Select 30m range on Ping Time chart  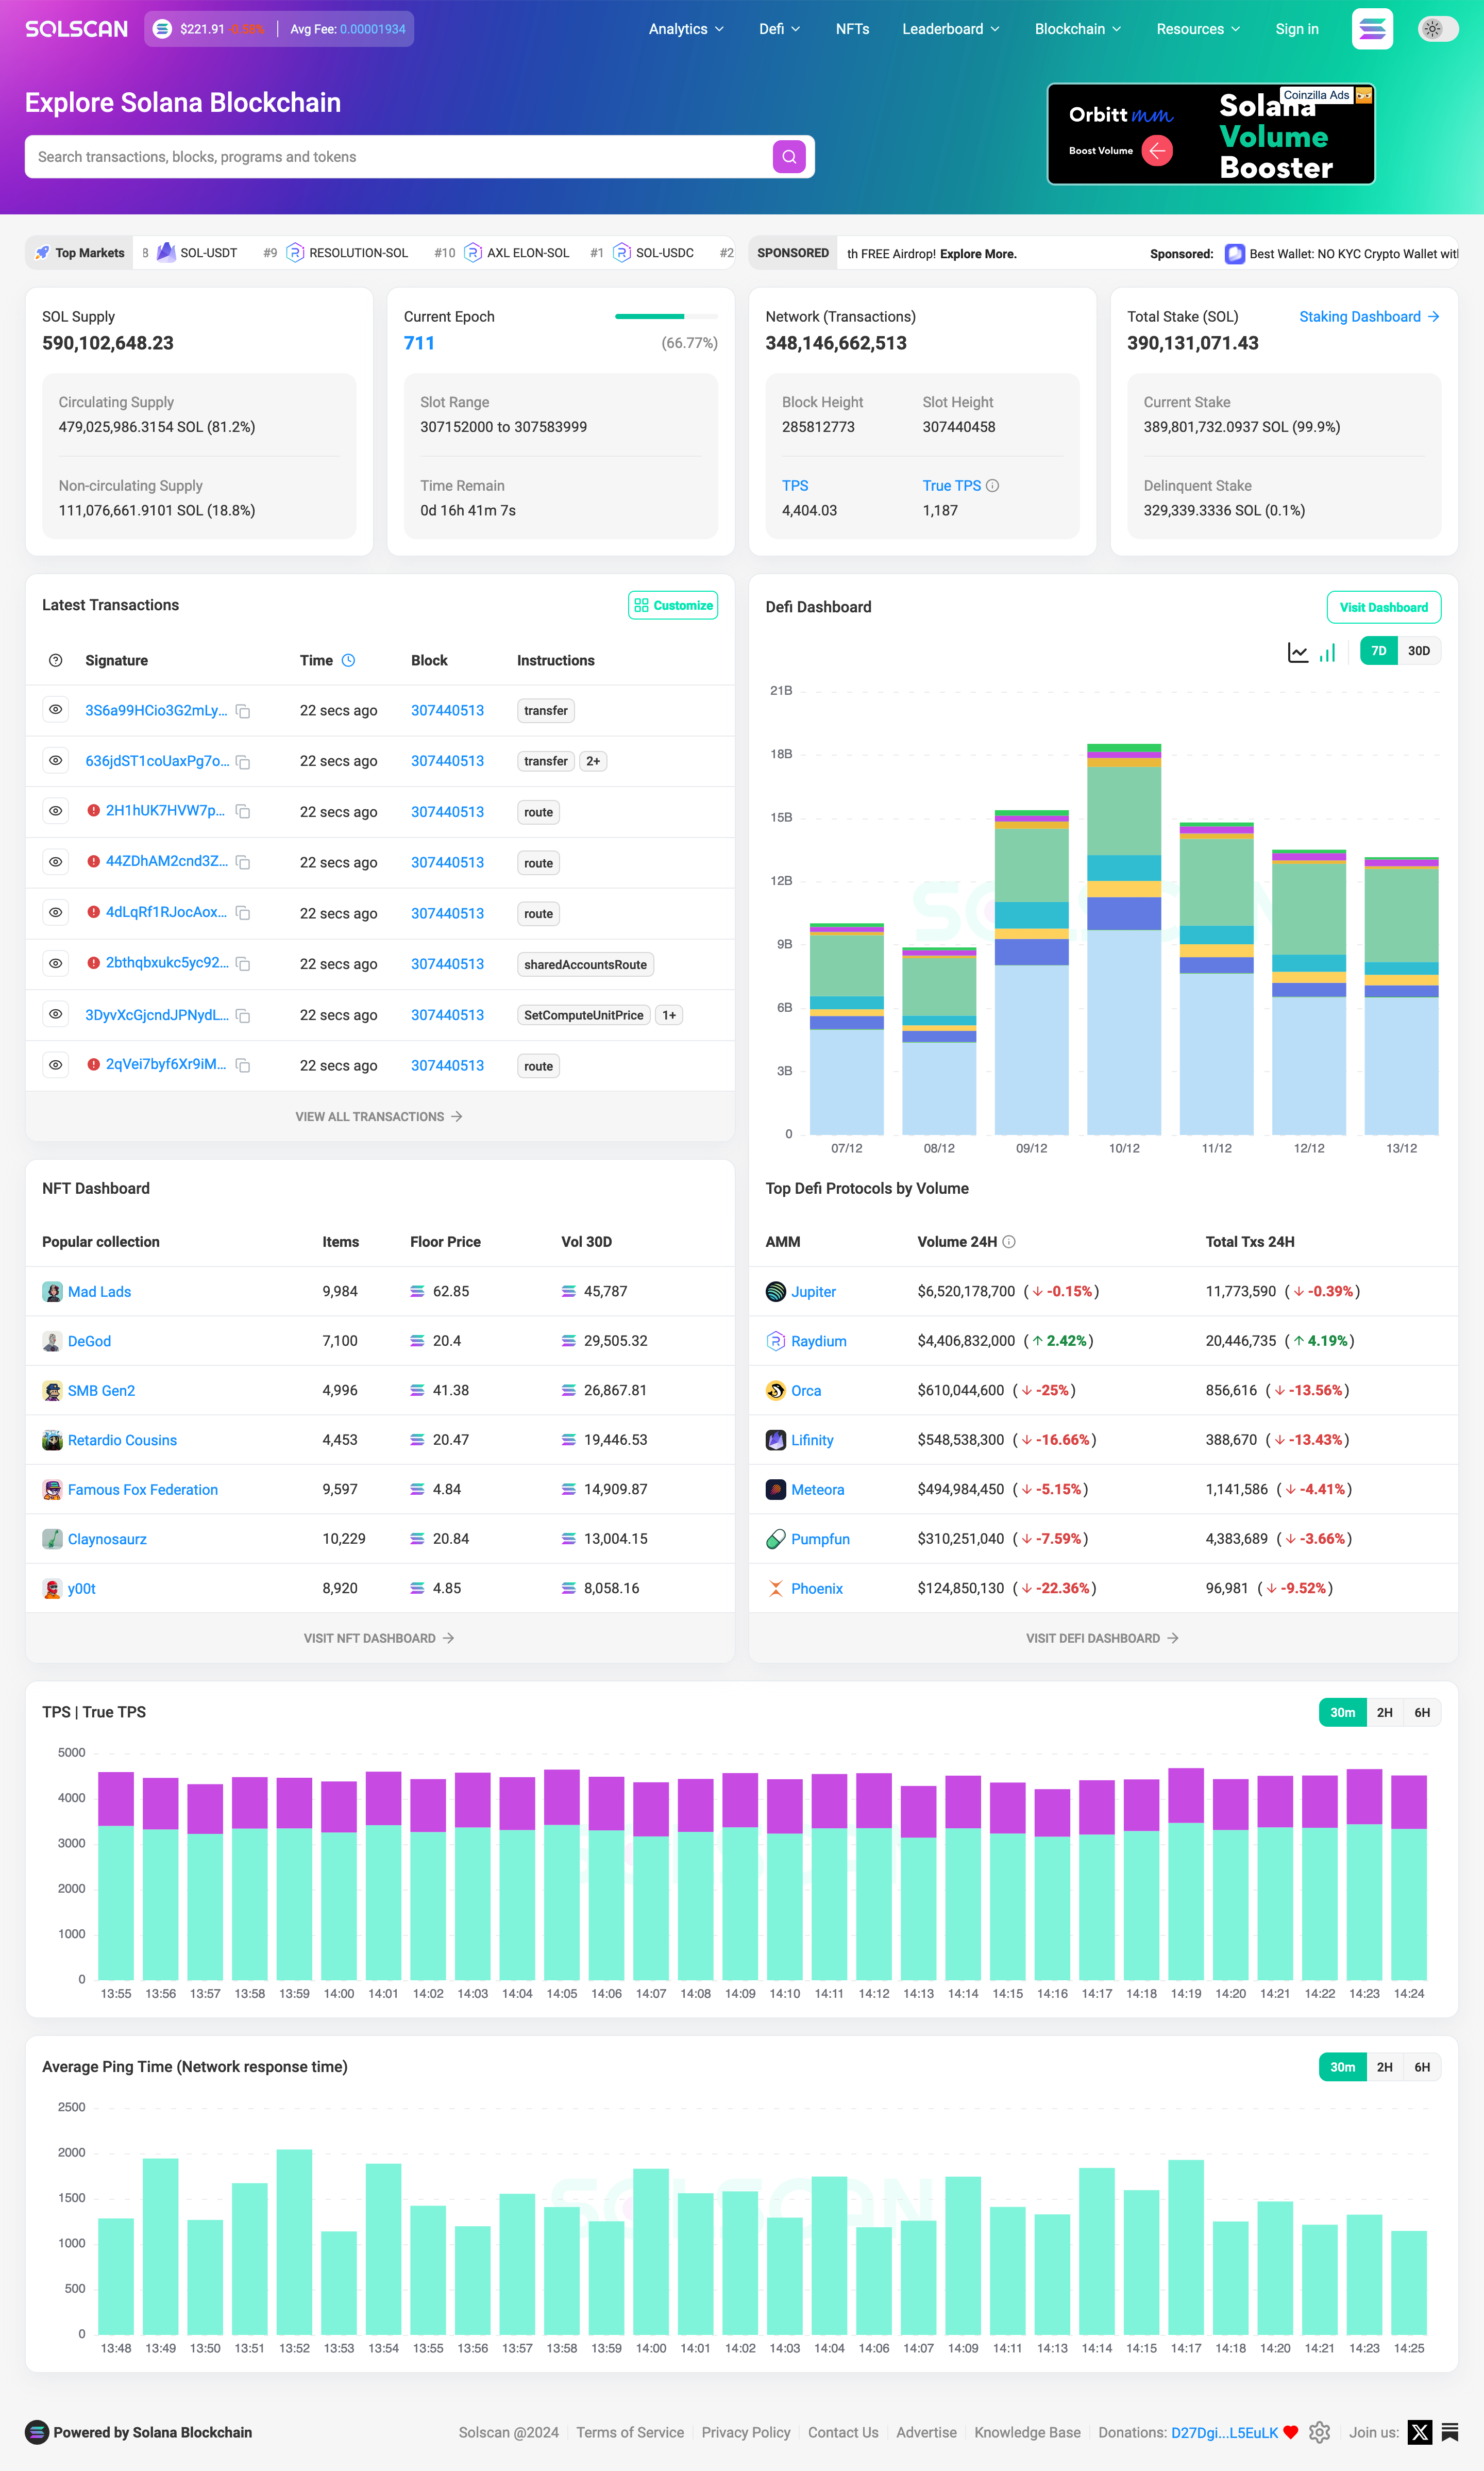pos(1343,2067)
